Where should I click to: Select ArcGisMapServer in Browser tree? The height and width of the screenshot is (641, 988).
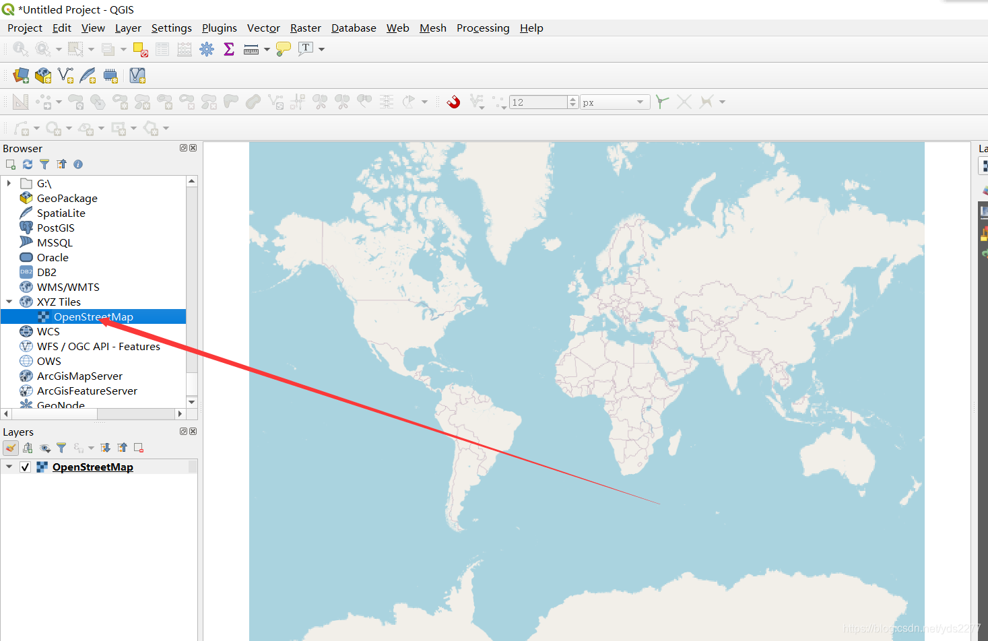tap(79, 376)
